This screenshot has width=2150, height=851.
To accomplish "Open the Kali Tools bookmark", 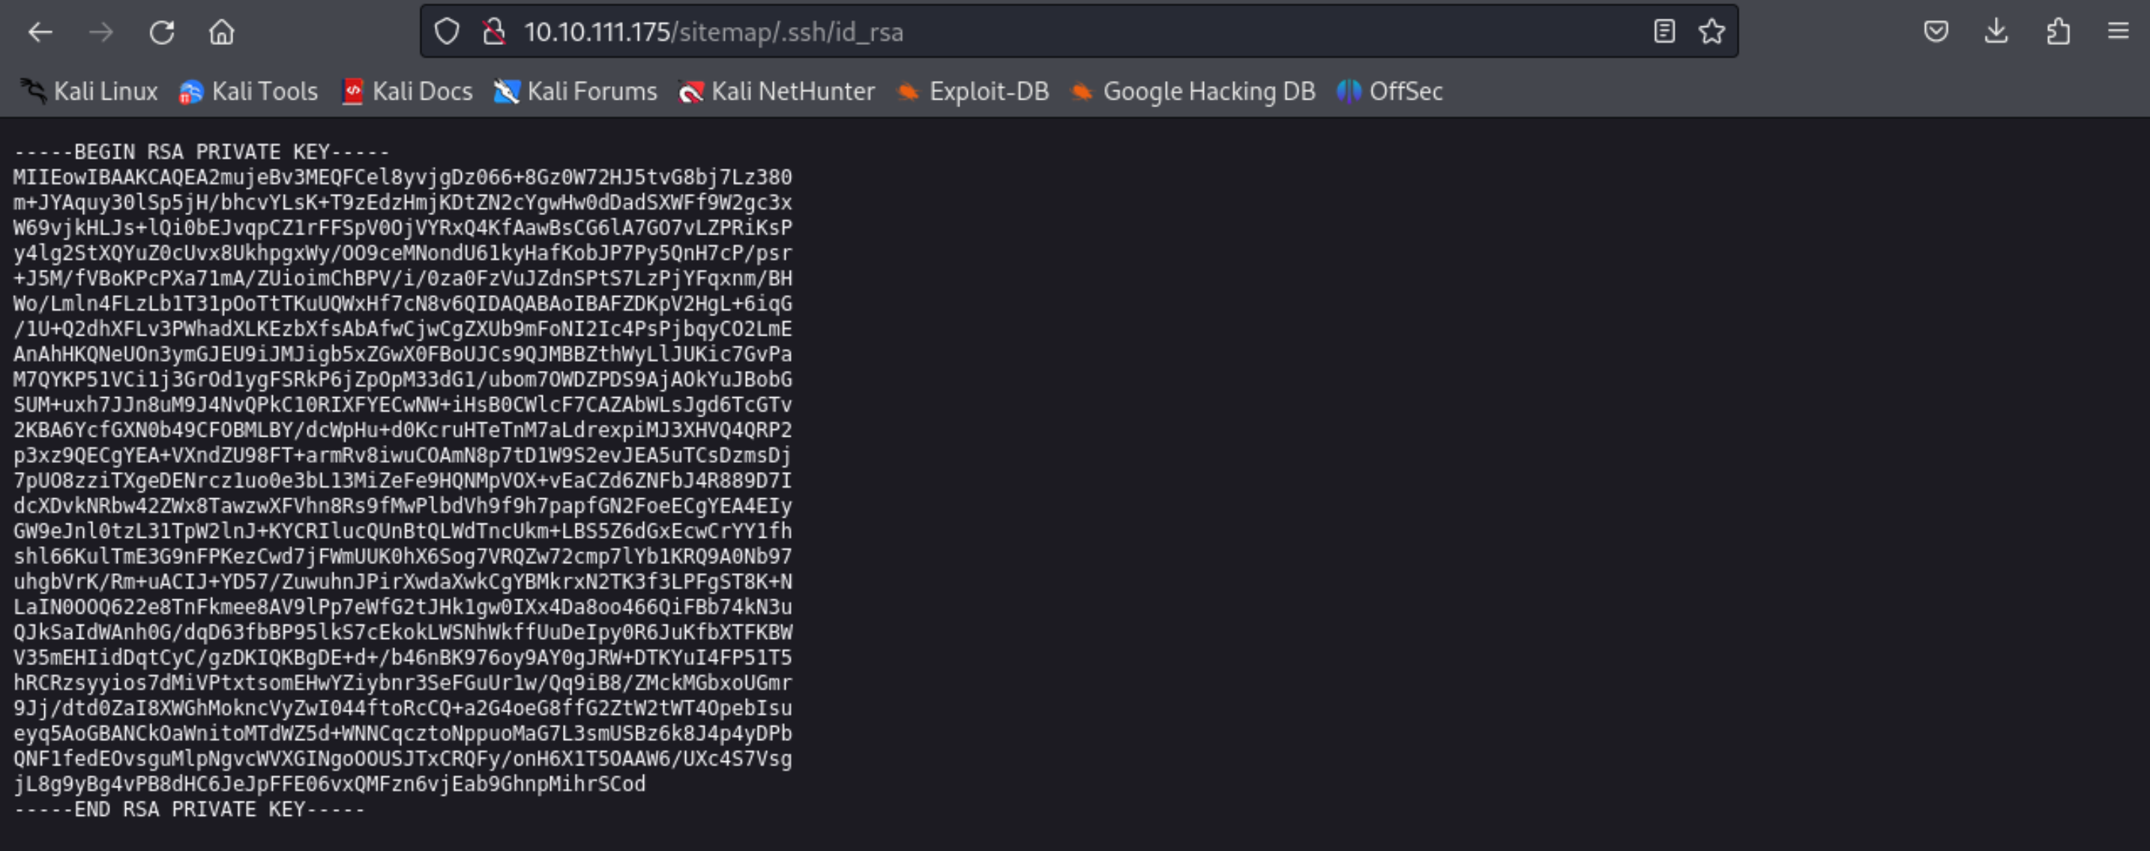I will point(249,91).
